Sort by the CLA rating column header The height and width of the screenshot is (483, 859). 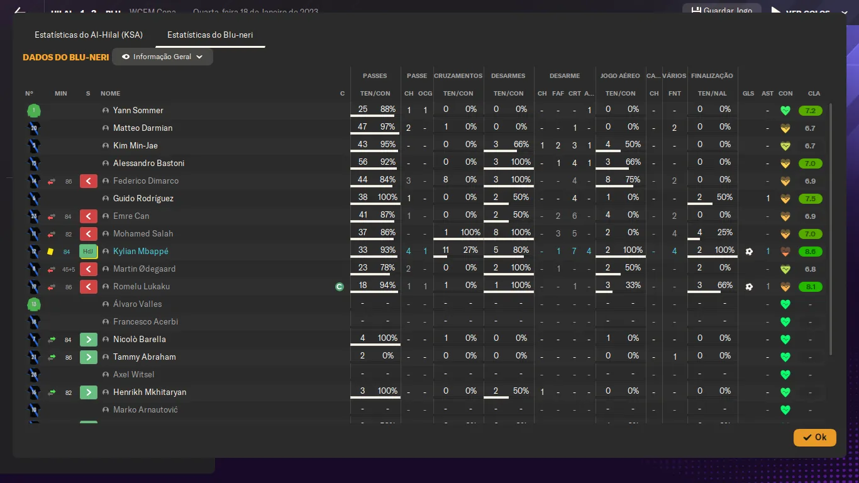[x=814, y=94]
